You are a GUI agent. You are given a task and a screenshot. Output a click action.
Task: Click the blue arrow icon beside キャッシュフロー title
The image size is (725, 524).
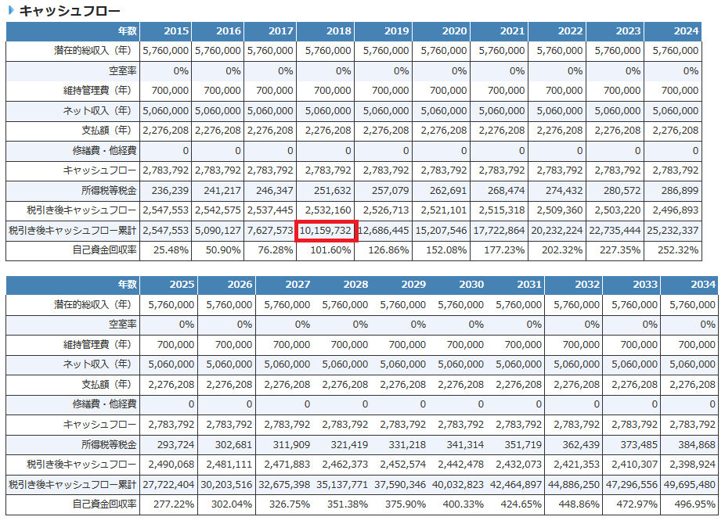[x=12, y=11]
